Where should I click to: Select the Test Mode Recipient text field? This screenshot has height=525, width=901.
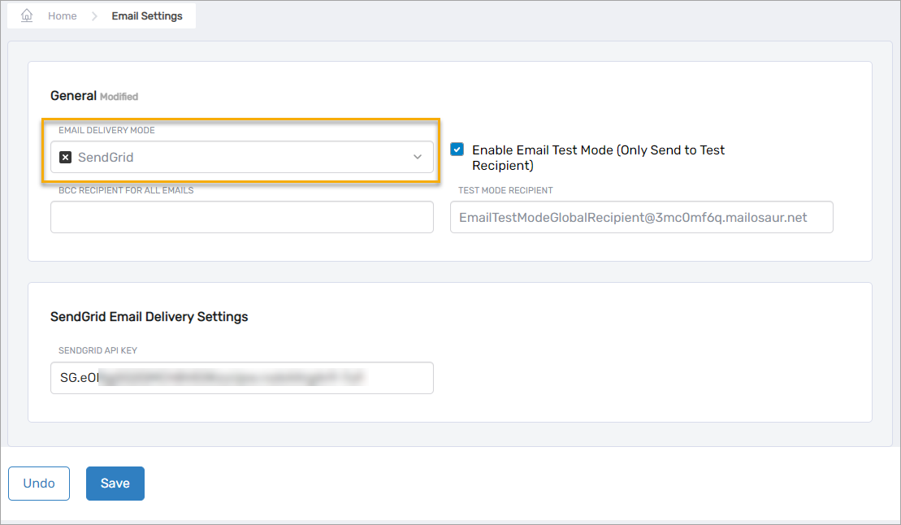pyautogui.click(x=641, y=217)
